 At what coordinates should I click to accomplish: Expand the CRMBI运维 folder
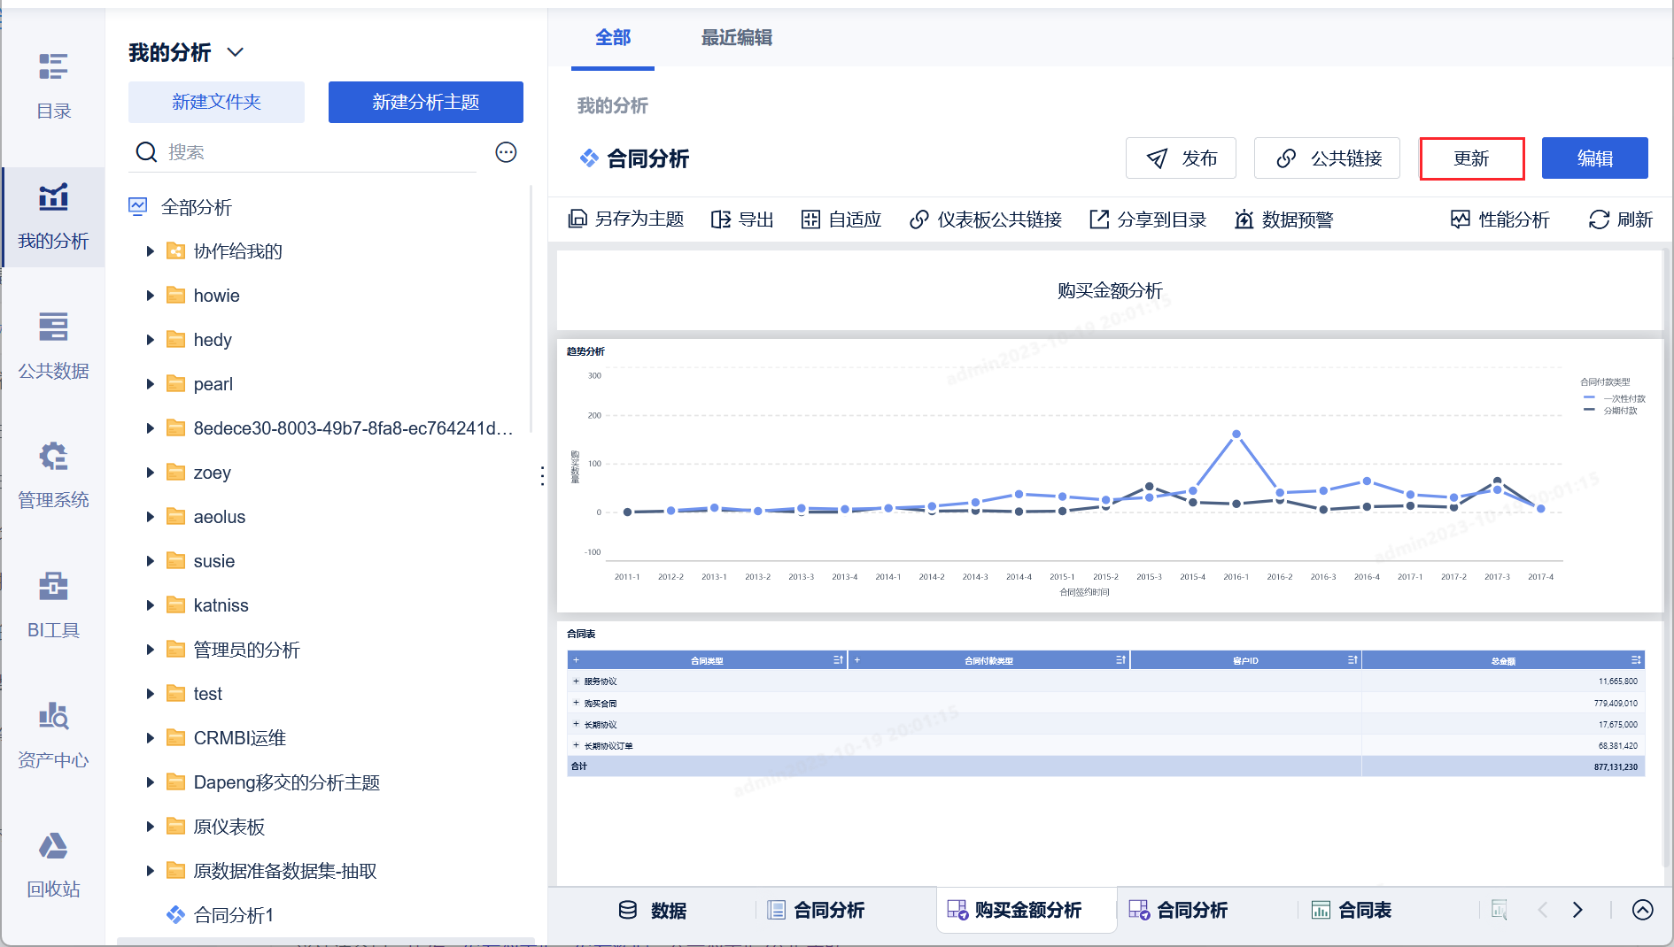click(x=151, y=738)
